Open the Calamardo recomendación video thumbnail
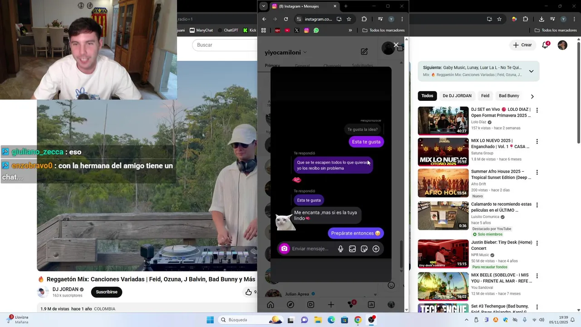Viewport: 581px width, 327px height. (443, 216)
